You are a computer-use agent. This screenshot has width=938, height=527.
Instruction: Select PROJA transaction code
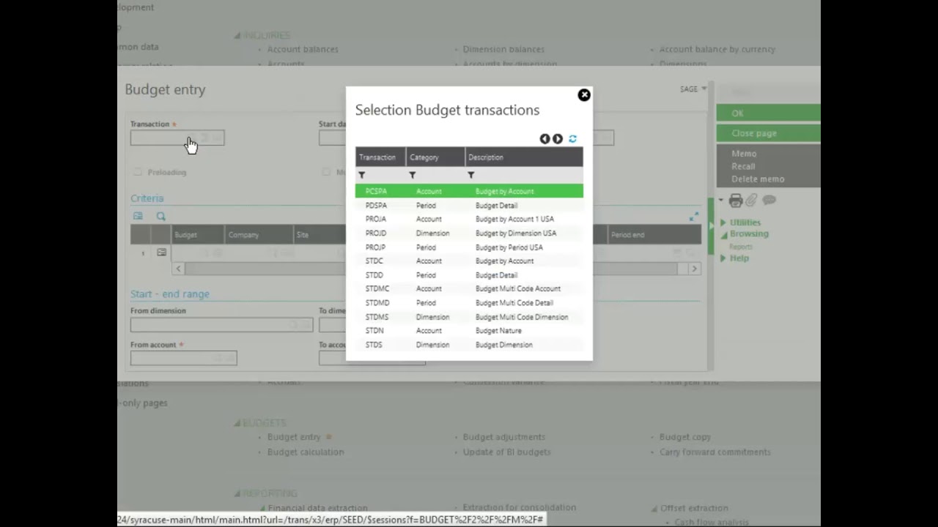pos(375,219)
